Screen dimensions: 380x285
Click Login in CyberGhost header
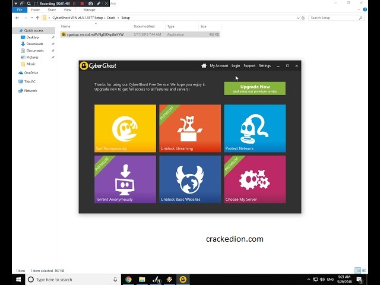click(236, 66)
